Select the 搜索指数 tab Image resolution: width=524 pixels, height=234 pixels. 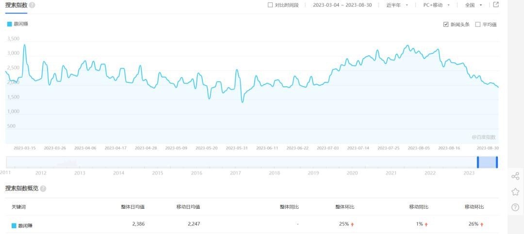pyautogui.click(x=16, y=5)
